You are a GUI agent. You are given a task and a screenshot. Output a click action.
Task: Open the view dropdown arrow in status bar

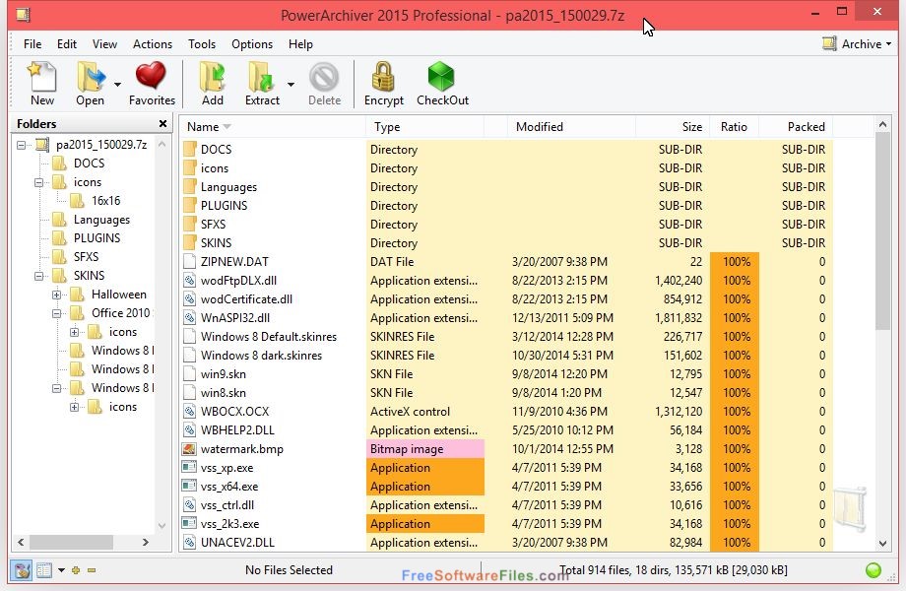61,570
